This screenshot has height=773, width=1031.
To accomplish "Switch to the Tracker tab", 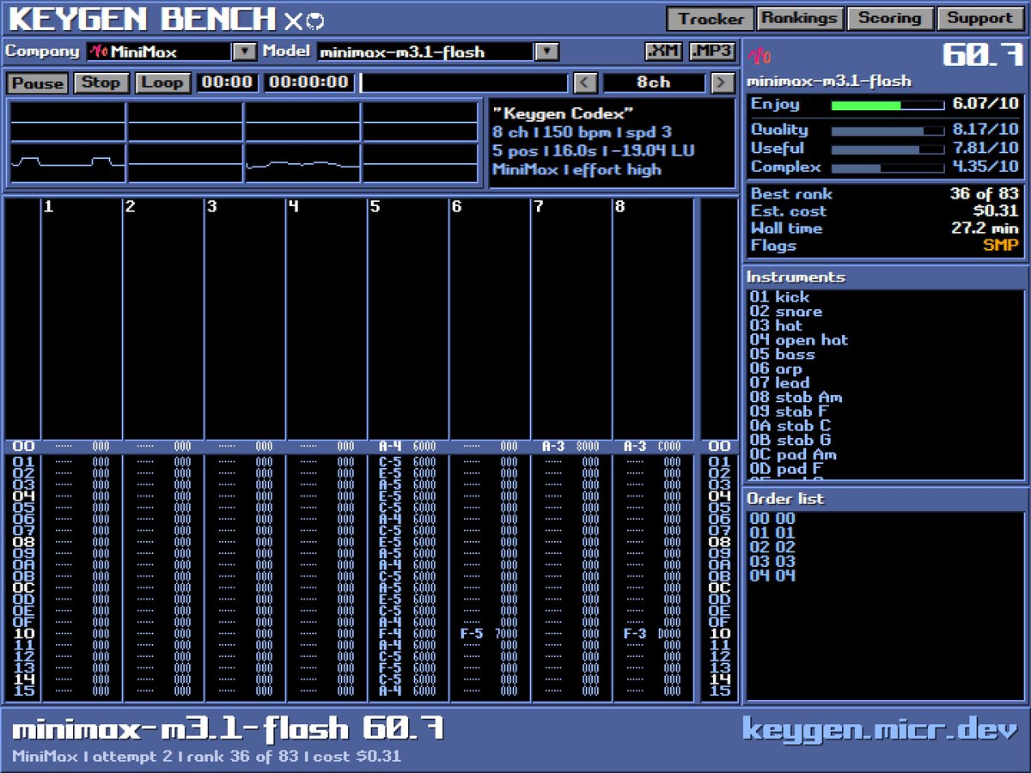I will click(x=711, y=18).
